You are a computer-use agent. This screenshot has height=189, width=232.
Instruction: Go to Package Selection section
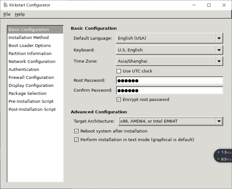[35, 93]
